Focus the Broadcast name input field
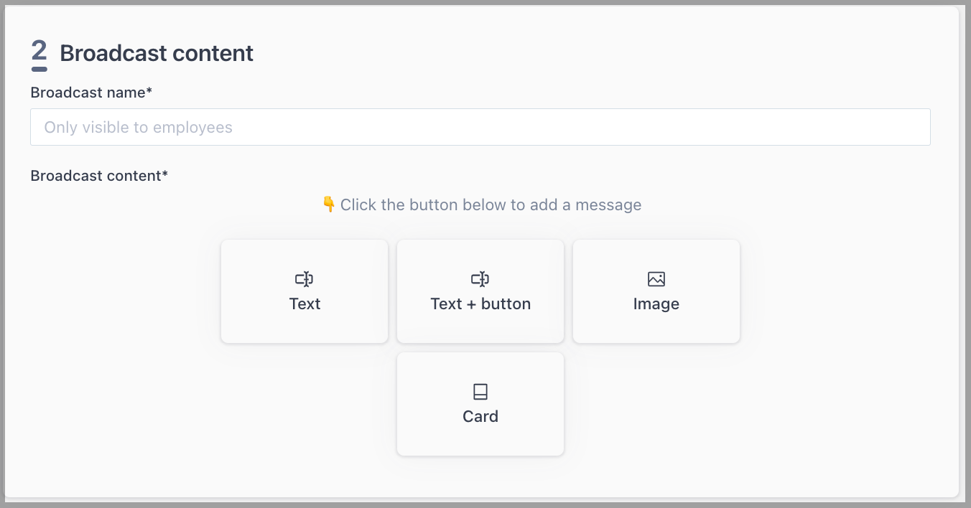Screen dimensions: 971x508 click(480, 127)
